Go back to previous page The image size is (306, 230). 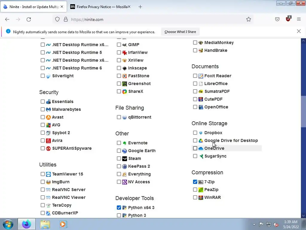[7, 19]
